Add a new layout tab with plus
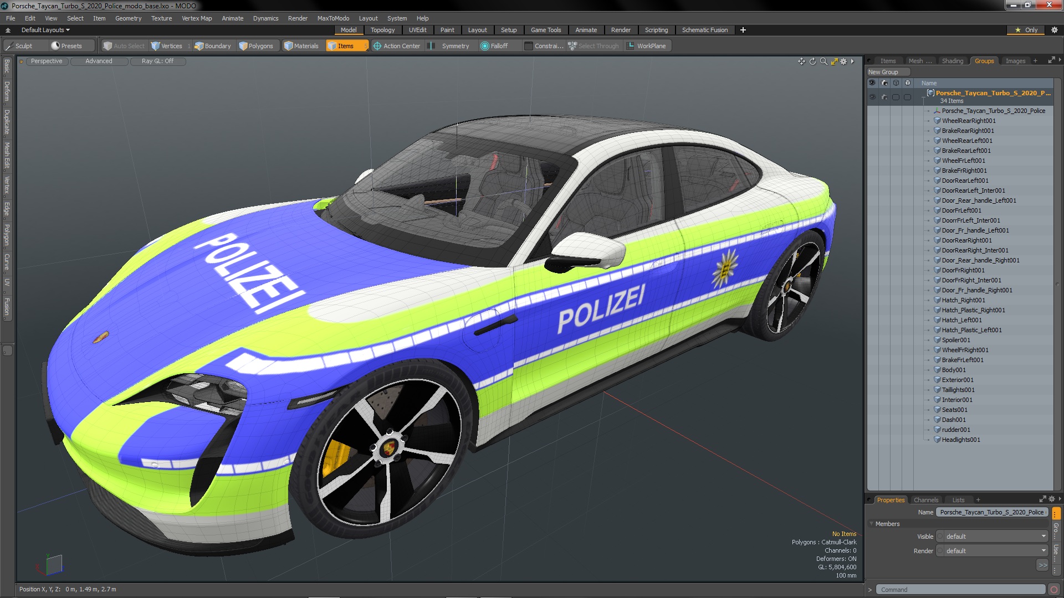 click(x=743, y=30)
